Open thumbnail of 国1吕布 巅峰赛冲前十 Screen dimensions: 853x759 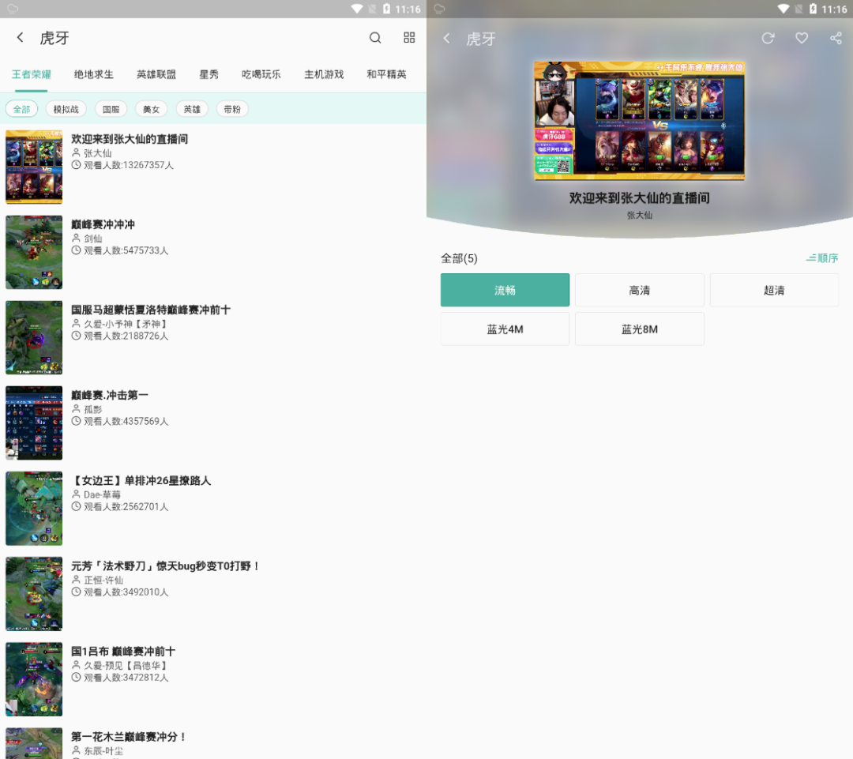click(x=34, y=679)
